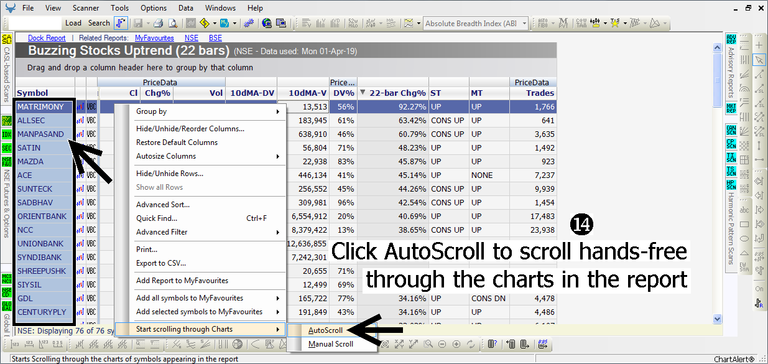Open the NSE related report link
Screen dimensions: 768x364
click(x=192, y=38)
